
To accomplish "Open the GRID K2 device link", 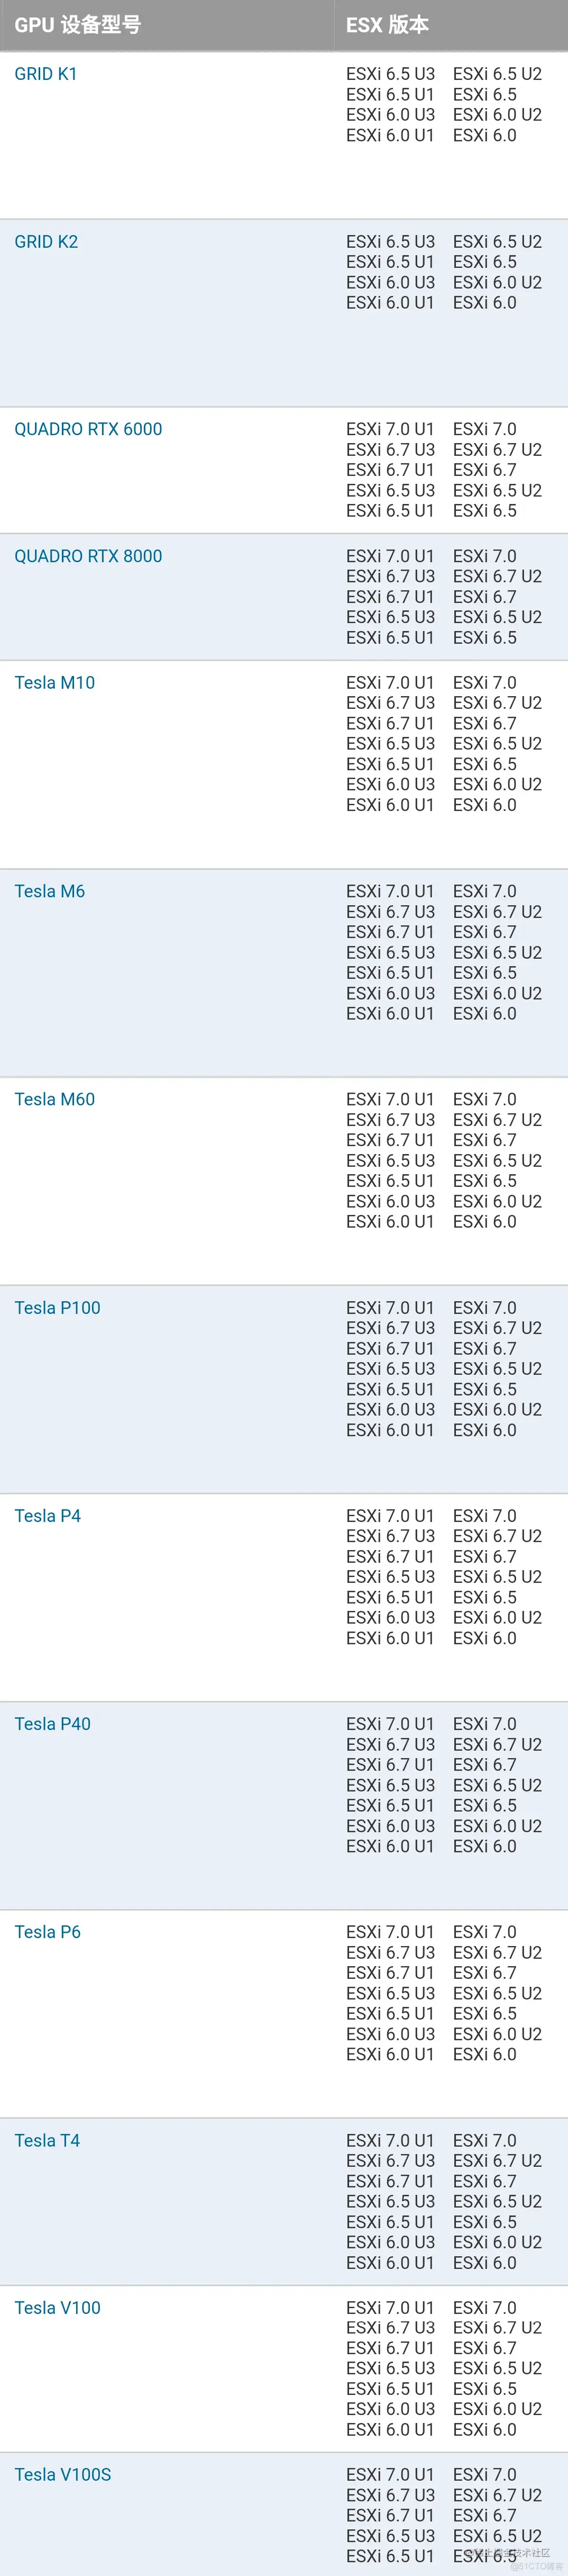I will [46, 242].
